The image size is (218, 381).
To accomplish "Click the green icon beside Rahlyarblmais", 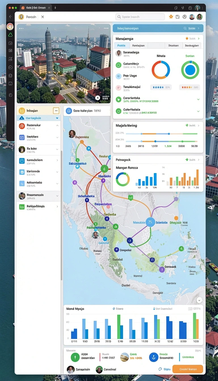I will (x=22, y=207).
